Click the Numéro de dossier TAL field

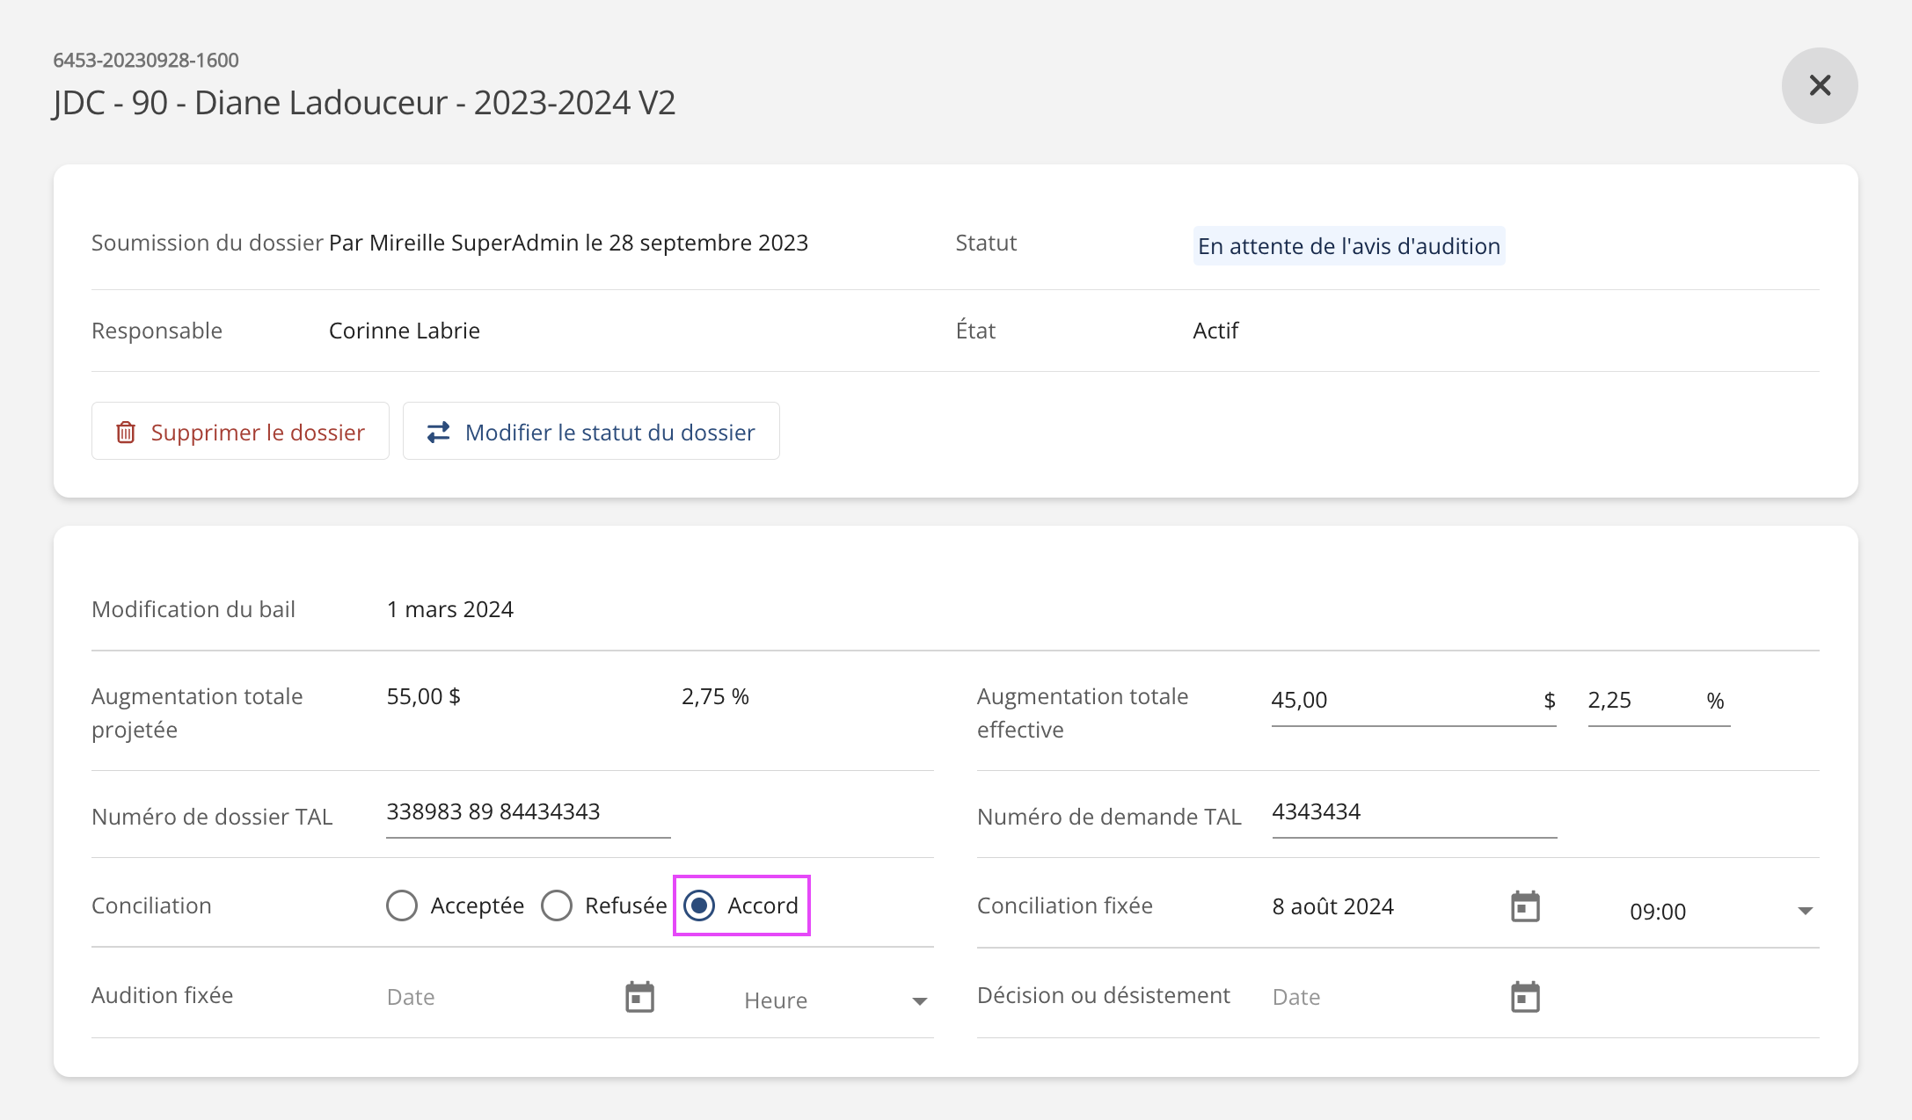click(x=527, y=811)
